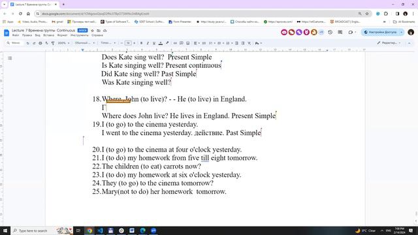Click the .DOCX badge next to title
This screenshot has height=235, width=418.
point(83,31)
